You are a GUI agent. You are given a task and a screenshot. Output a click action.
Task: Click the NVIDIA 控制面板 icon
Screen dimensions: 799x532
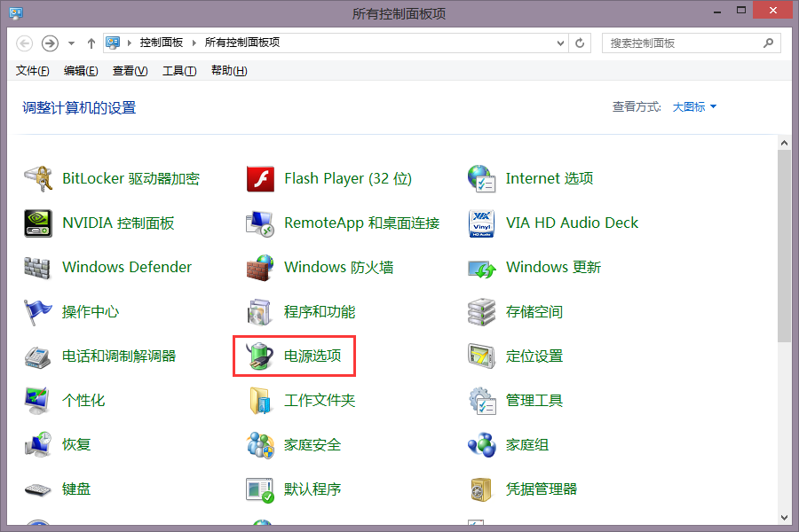pyautogui.click(x=38, y=223)
